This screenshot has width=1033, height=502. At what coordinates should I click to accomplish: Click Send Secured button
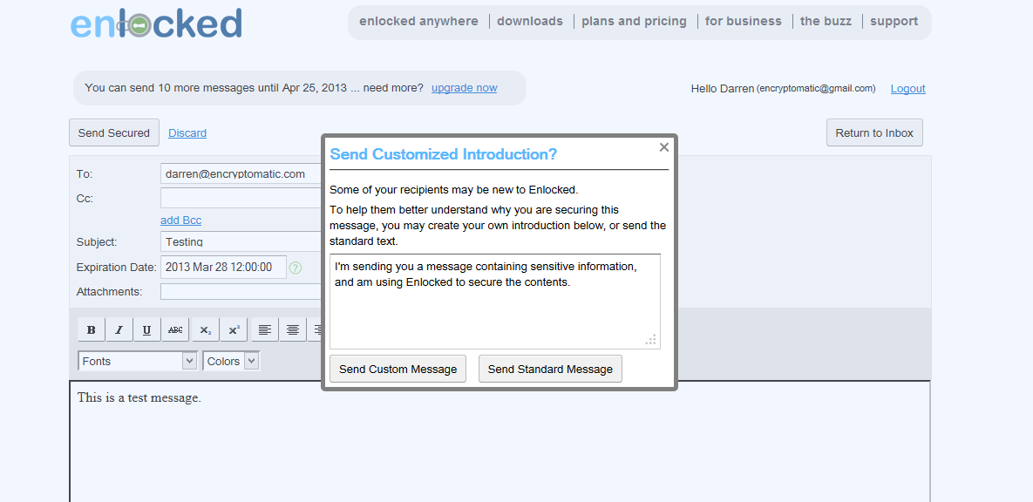pyautogui.click(x=114, y=132)
